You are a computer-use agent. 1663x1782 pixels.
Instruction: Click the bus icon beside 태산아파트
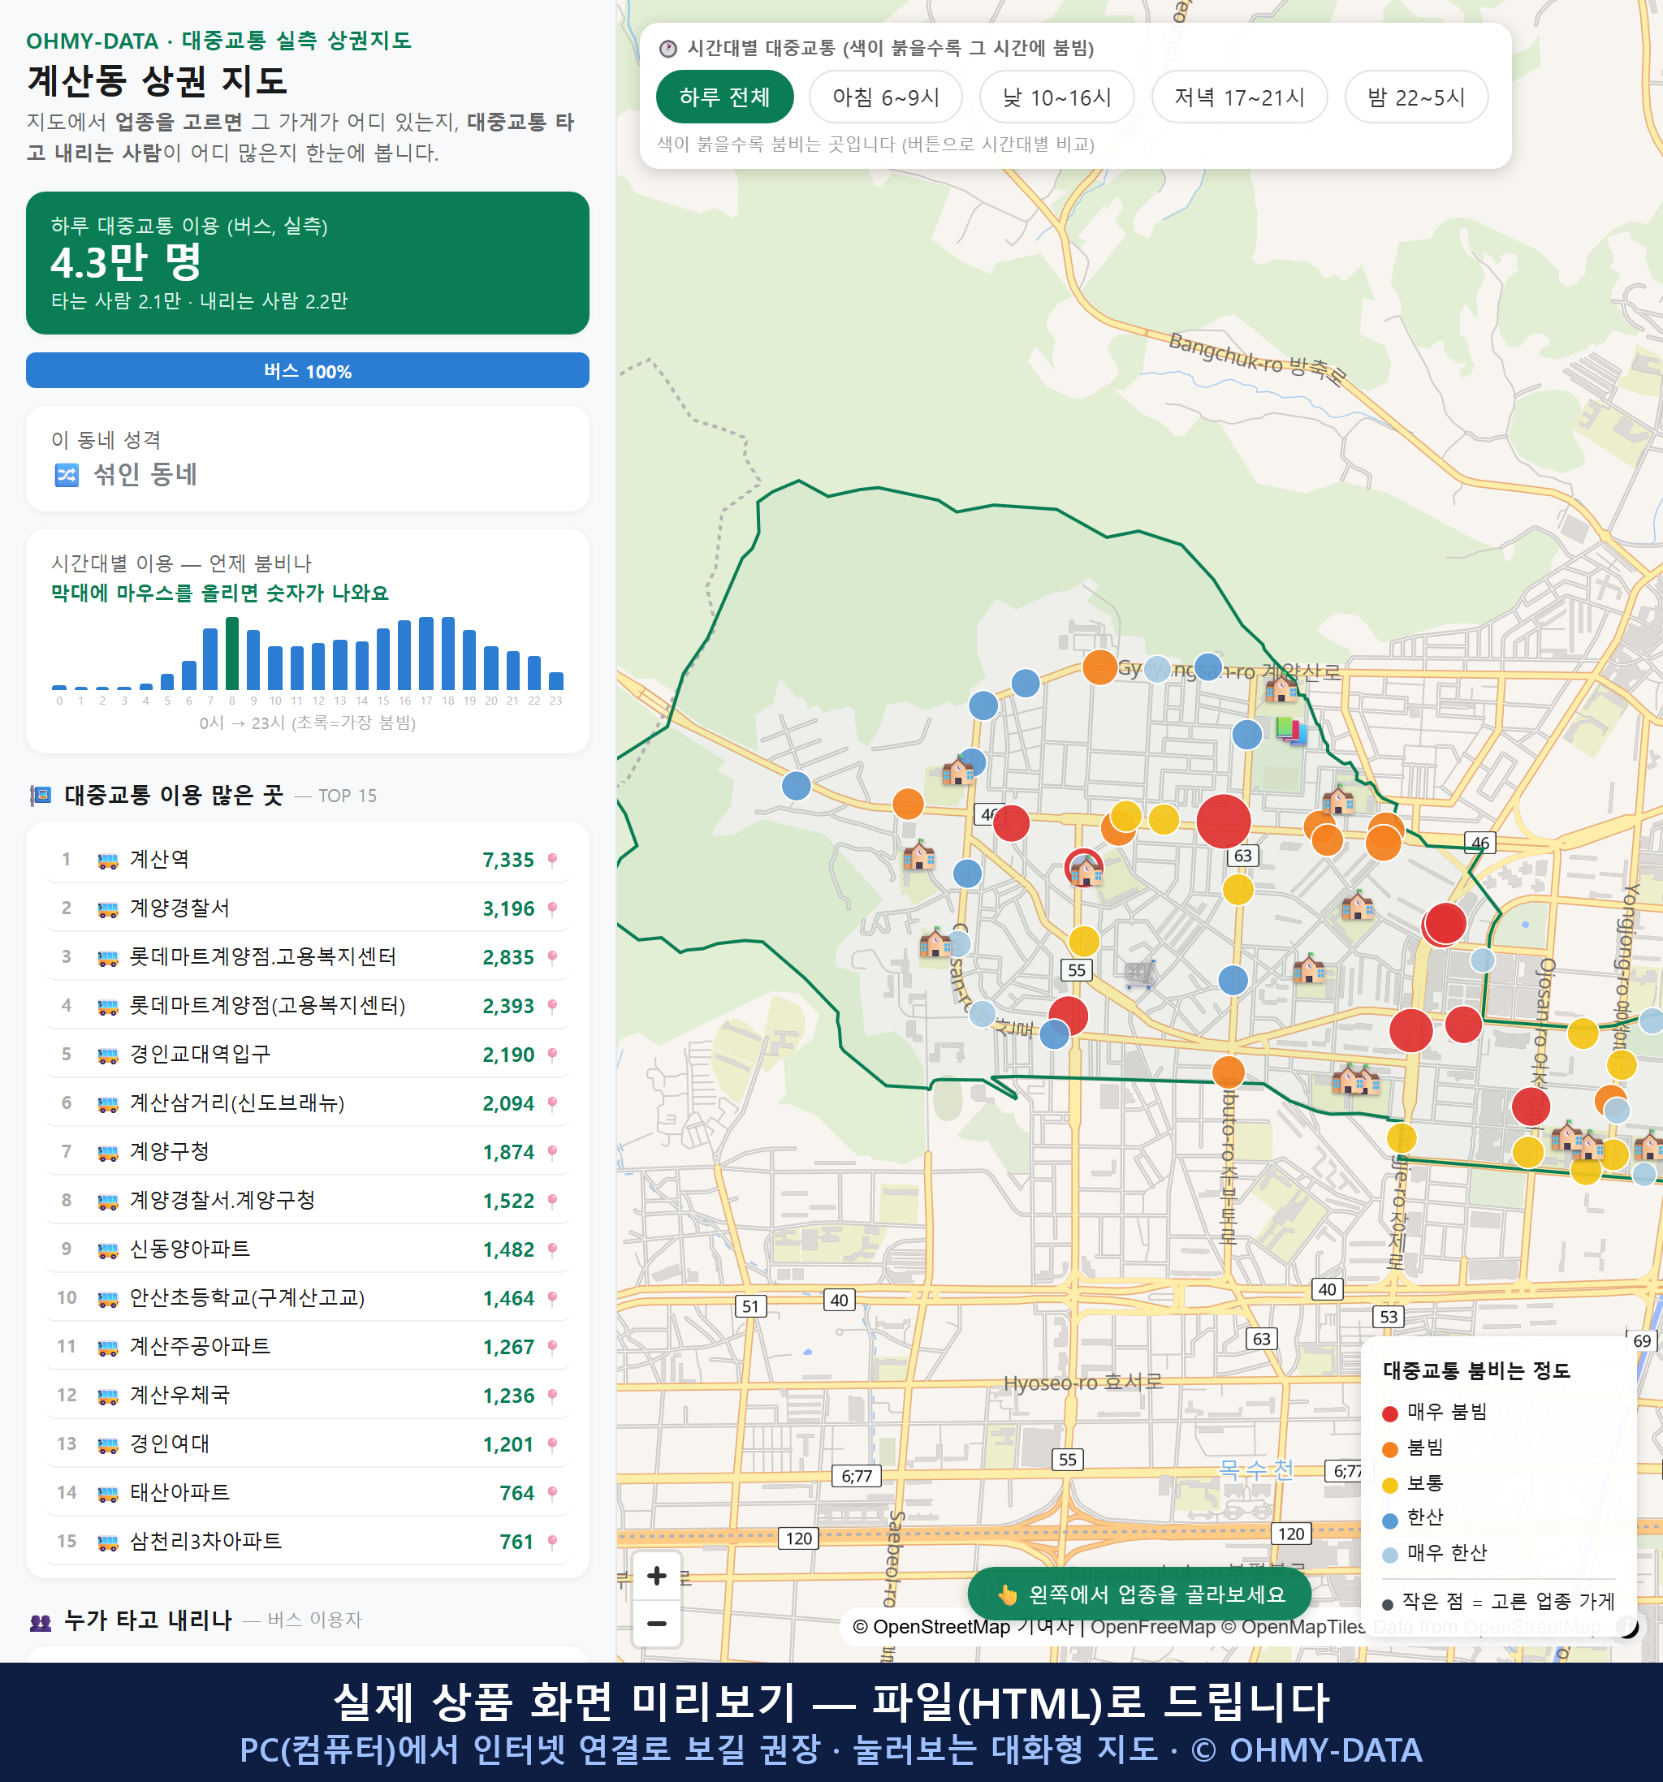tap(107, 1493)
